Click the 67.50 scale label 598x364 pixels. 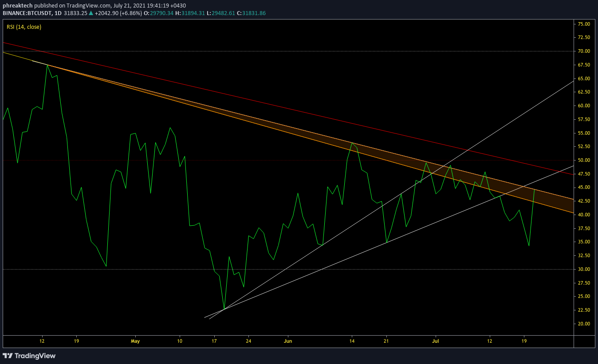[x=583, y=65]
